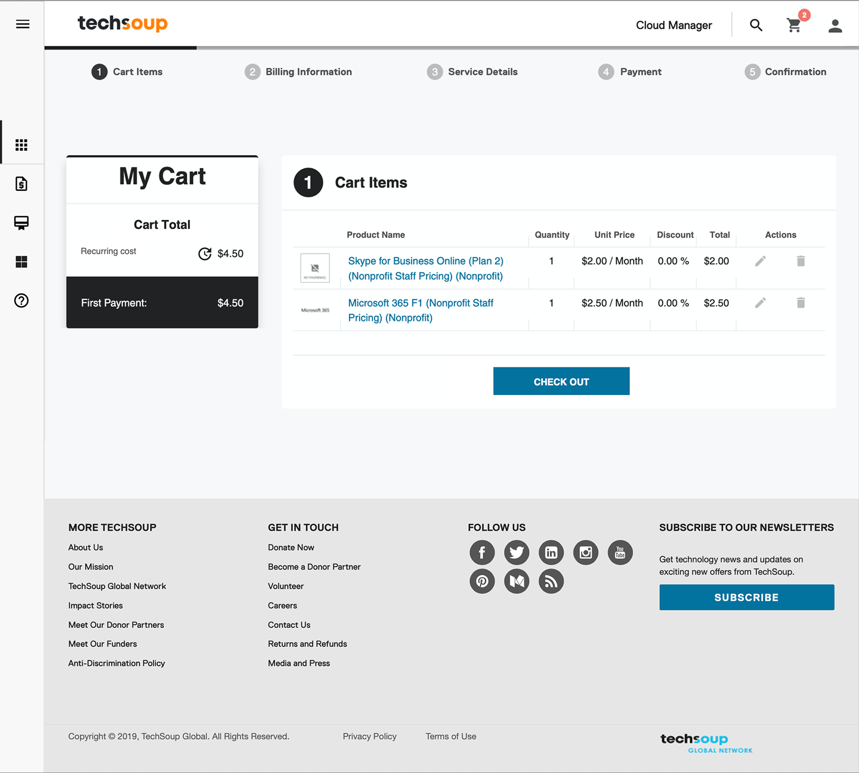This screenshot has height=773, width=859.
Task: Open the Meet Our Funders link
Action: [103, 644]
